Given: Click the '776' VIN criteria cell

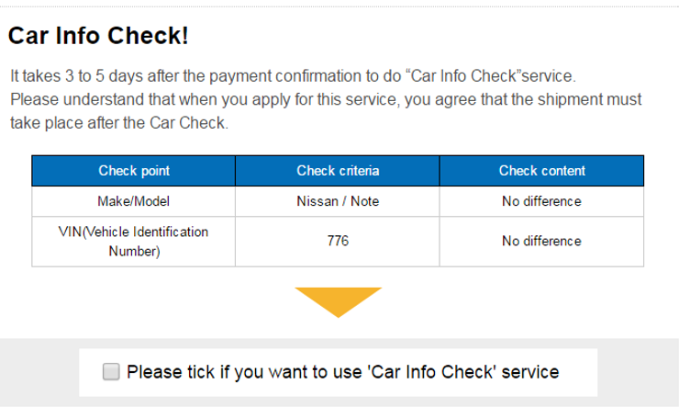Looking at the screenshot, I should tap(338, 241).
